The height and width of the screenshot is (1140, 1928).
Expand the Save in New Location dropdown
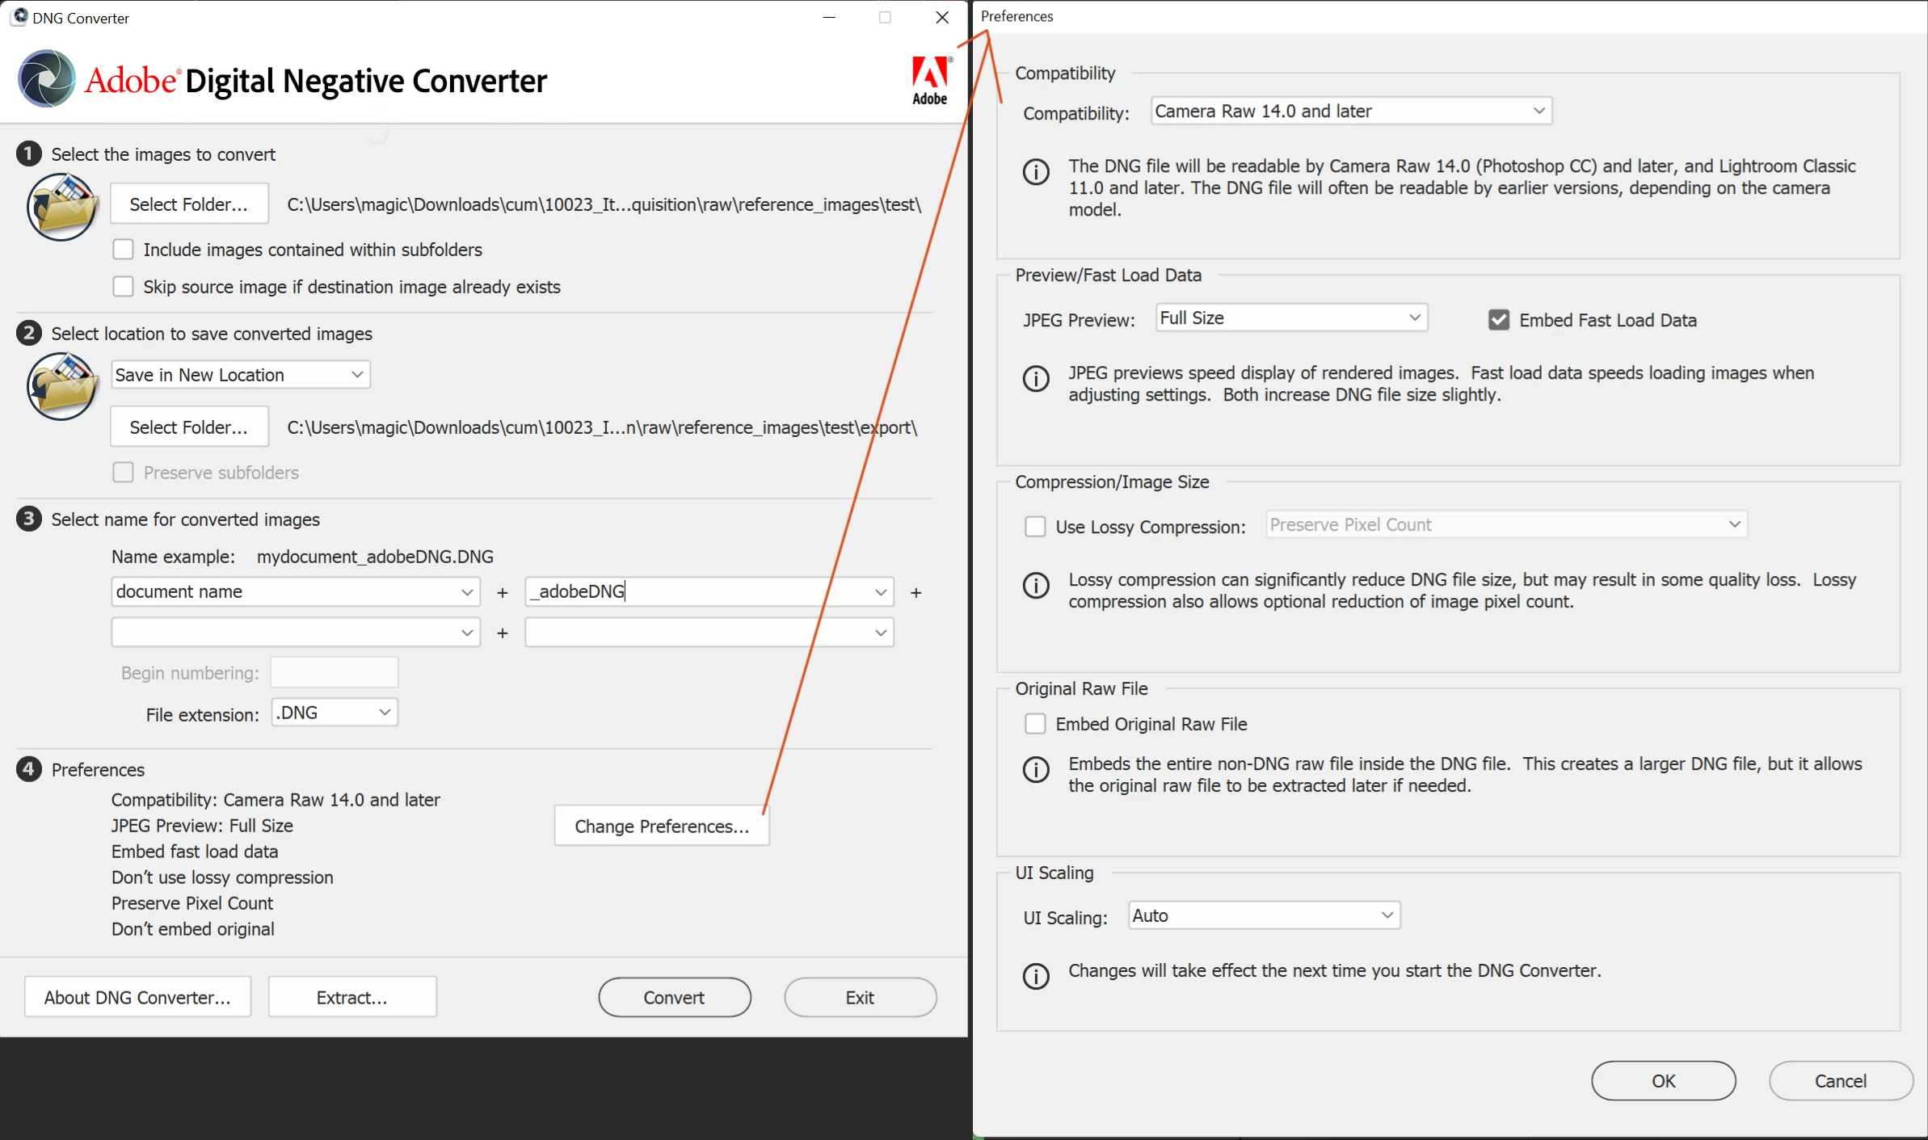pos(240,375)
